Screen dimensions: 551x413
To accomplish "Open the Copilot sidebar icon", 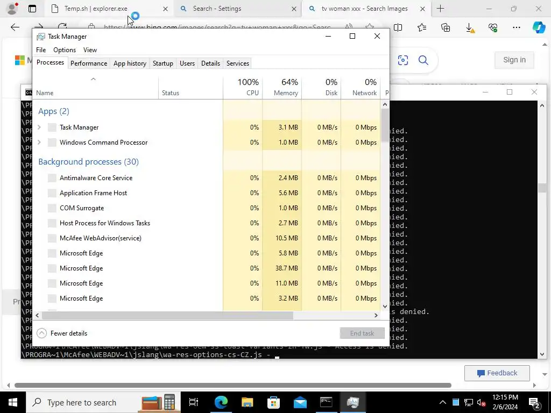I will pyautogui.click(x=539, y=27).
